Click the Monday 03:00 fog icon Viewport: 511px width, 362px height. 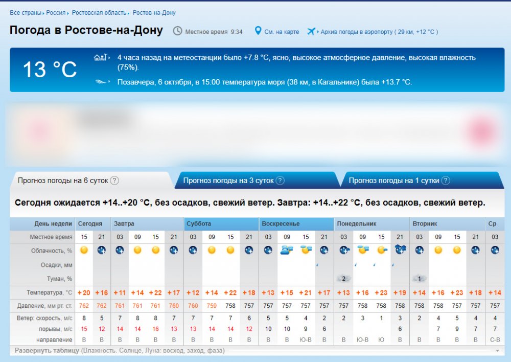coord(343,279)
